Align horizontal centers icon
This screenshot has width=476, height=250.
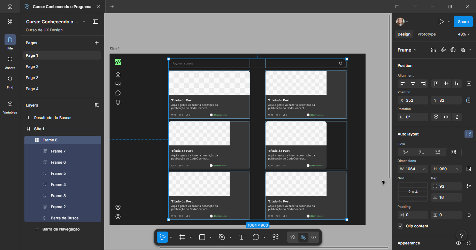[x=413, y=84]
